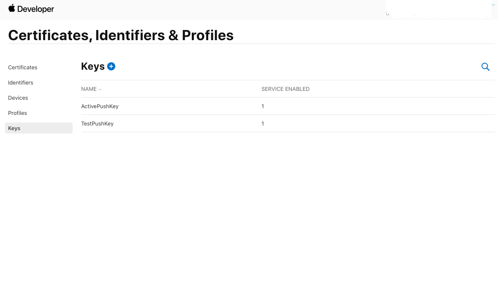
Task: Switch to the Profiles section
Action: pyautogui.click(x=17, y=113)
